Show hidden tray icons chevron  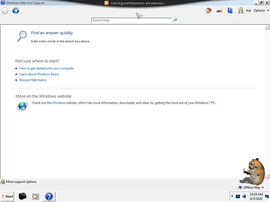(x=232, y=196)
